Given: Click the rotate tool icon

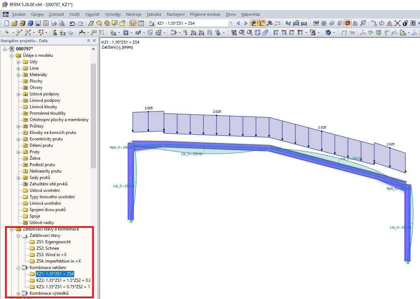Looking at the screenshot, I should [382, 23].
